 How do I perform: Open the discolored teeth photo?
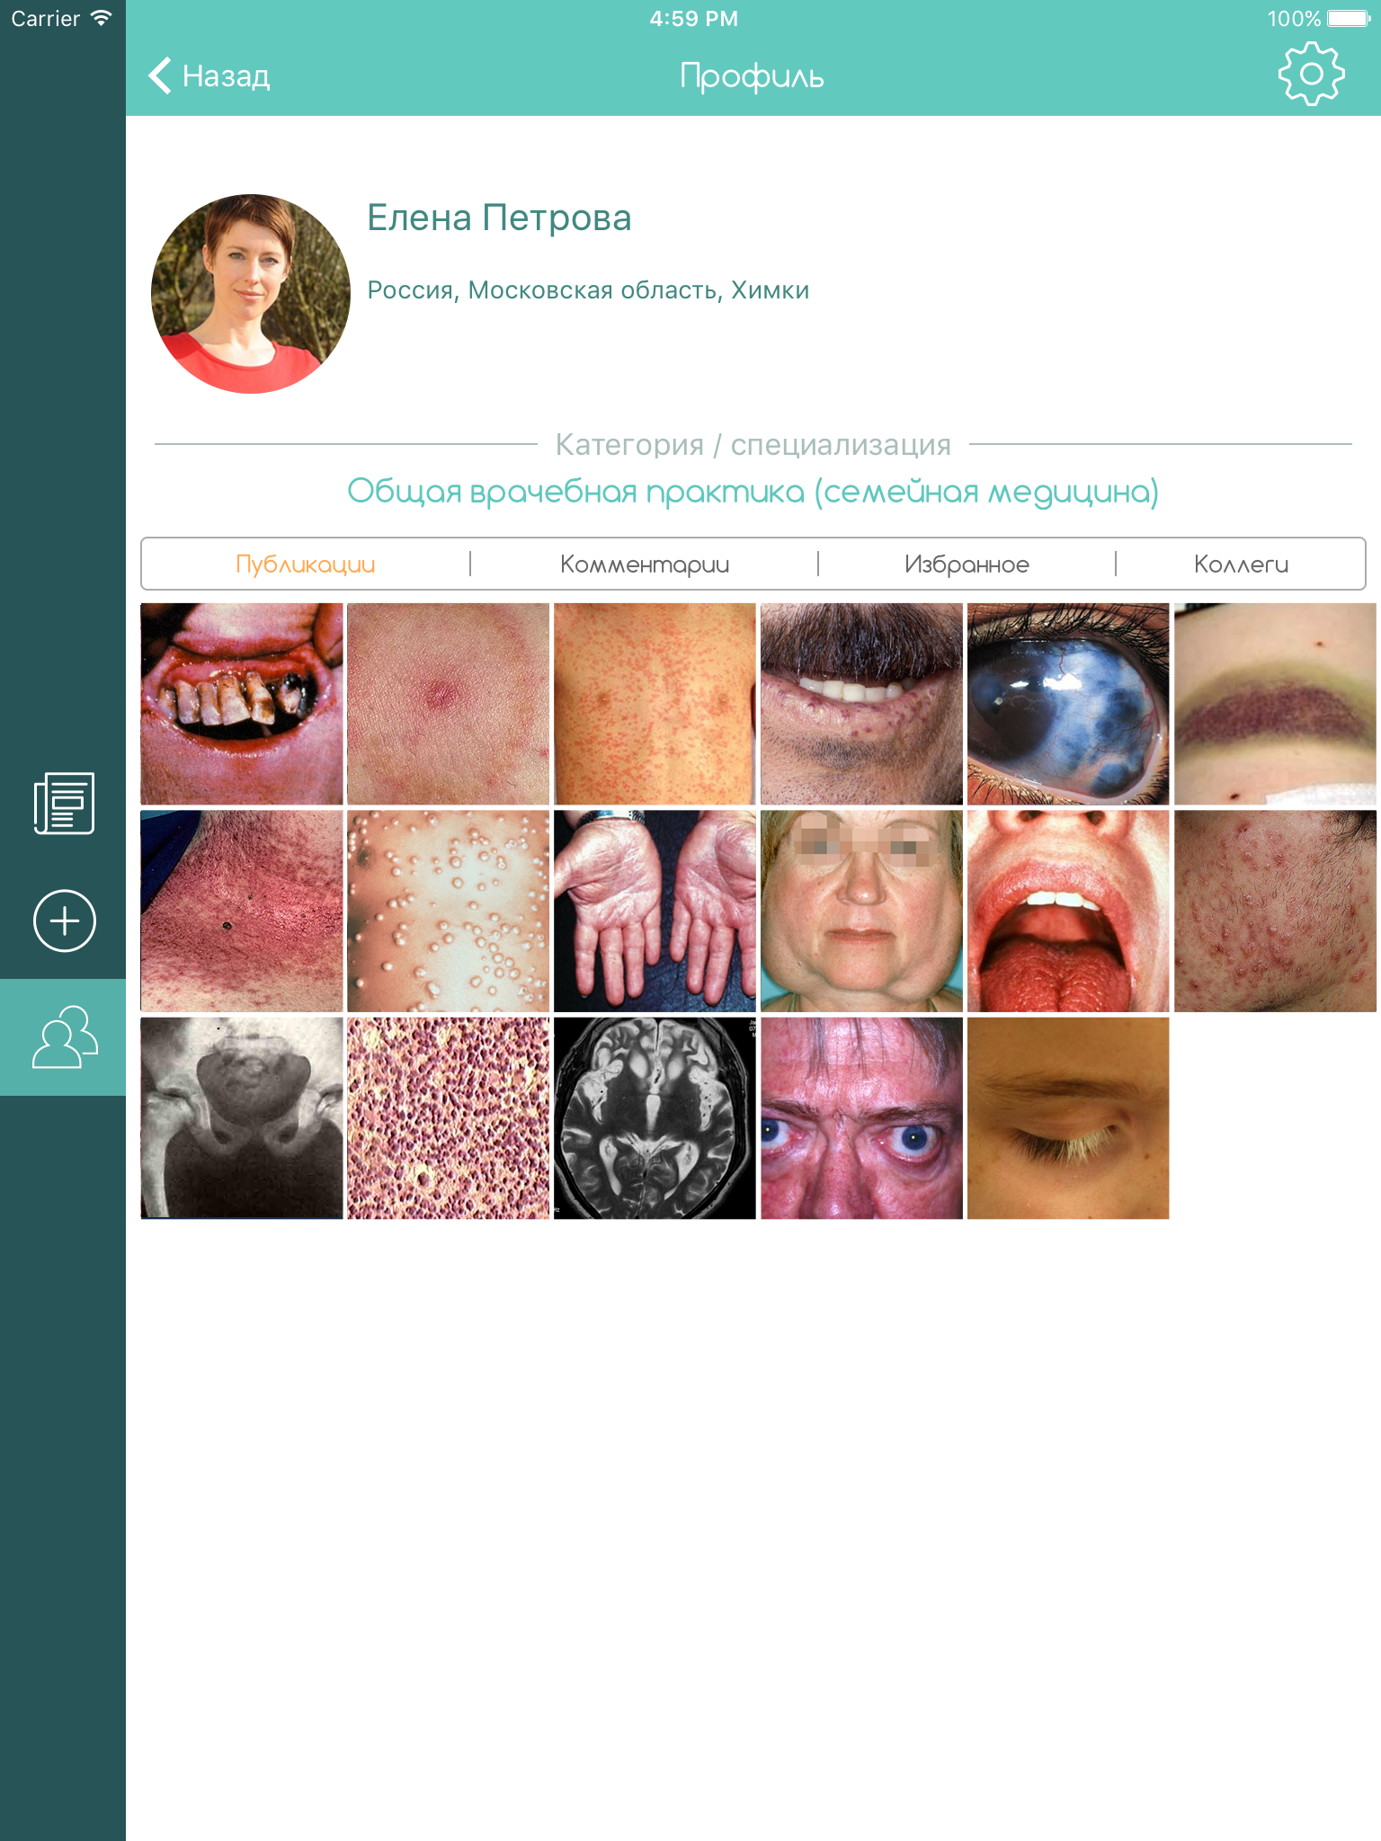242,704
